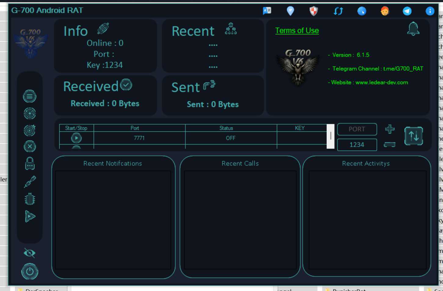Click the IP location pin icon
This screenshot has width=443, height=291.
click(x=290, y=11)
